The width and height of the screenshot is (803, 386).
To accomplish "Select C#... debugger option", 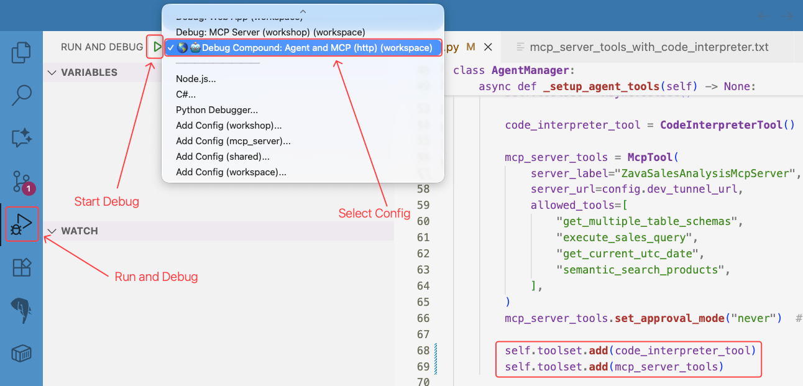I will pyautogui.click(x=186, y=94).
